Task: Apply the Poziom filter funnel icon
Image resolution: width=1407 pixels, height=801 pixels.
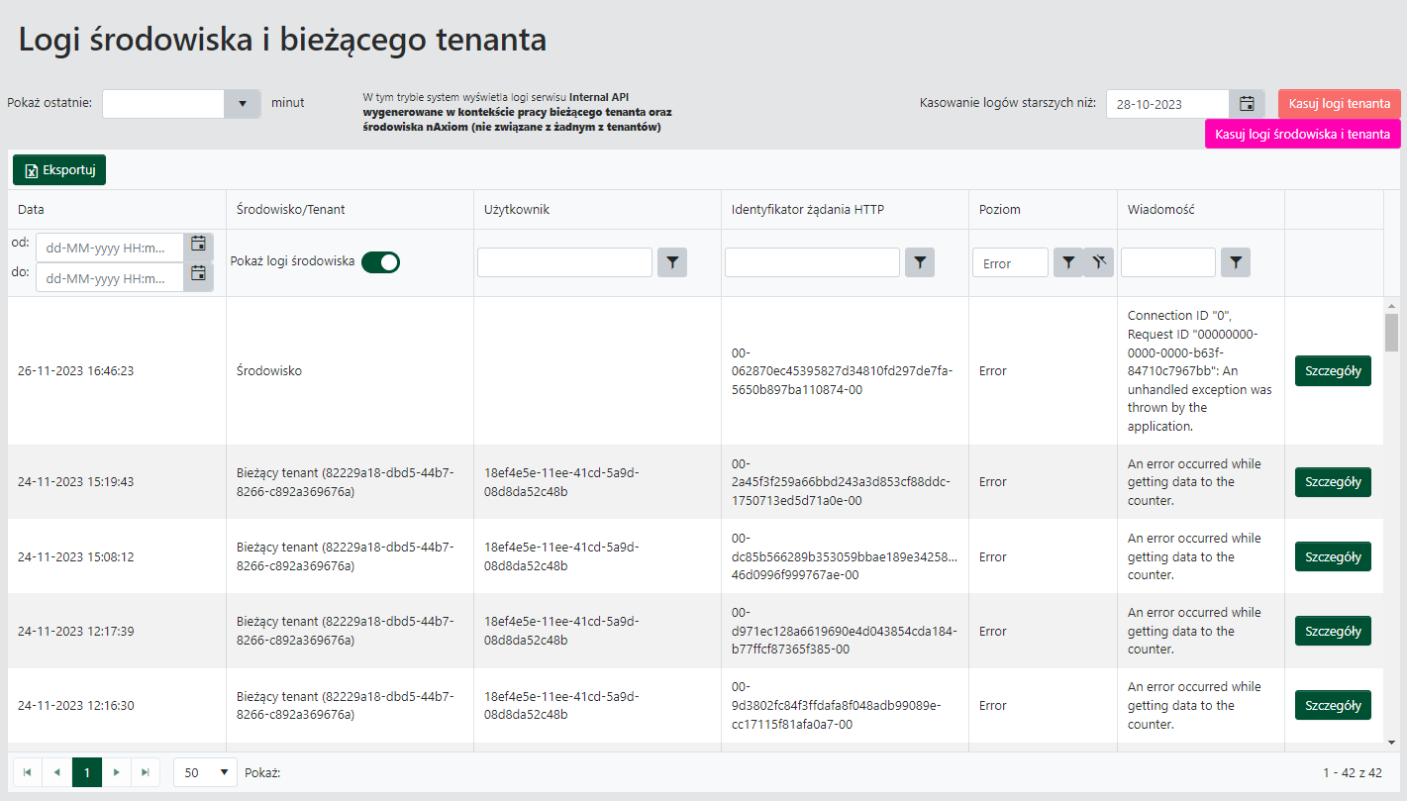Action: [1067, 262]
